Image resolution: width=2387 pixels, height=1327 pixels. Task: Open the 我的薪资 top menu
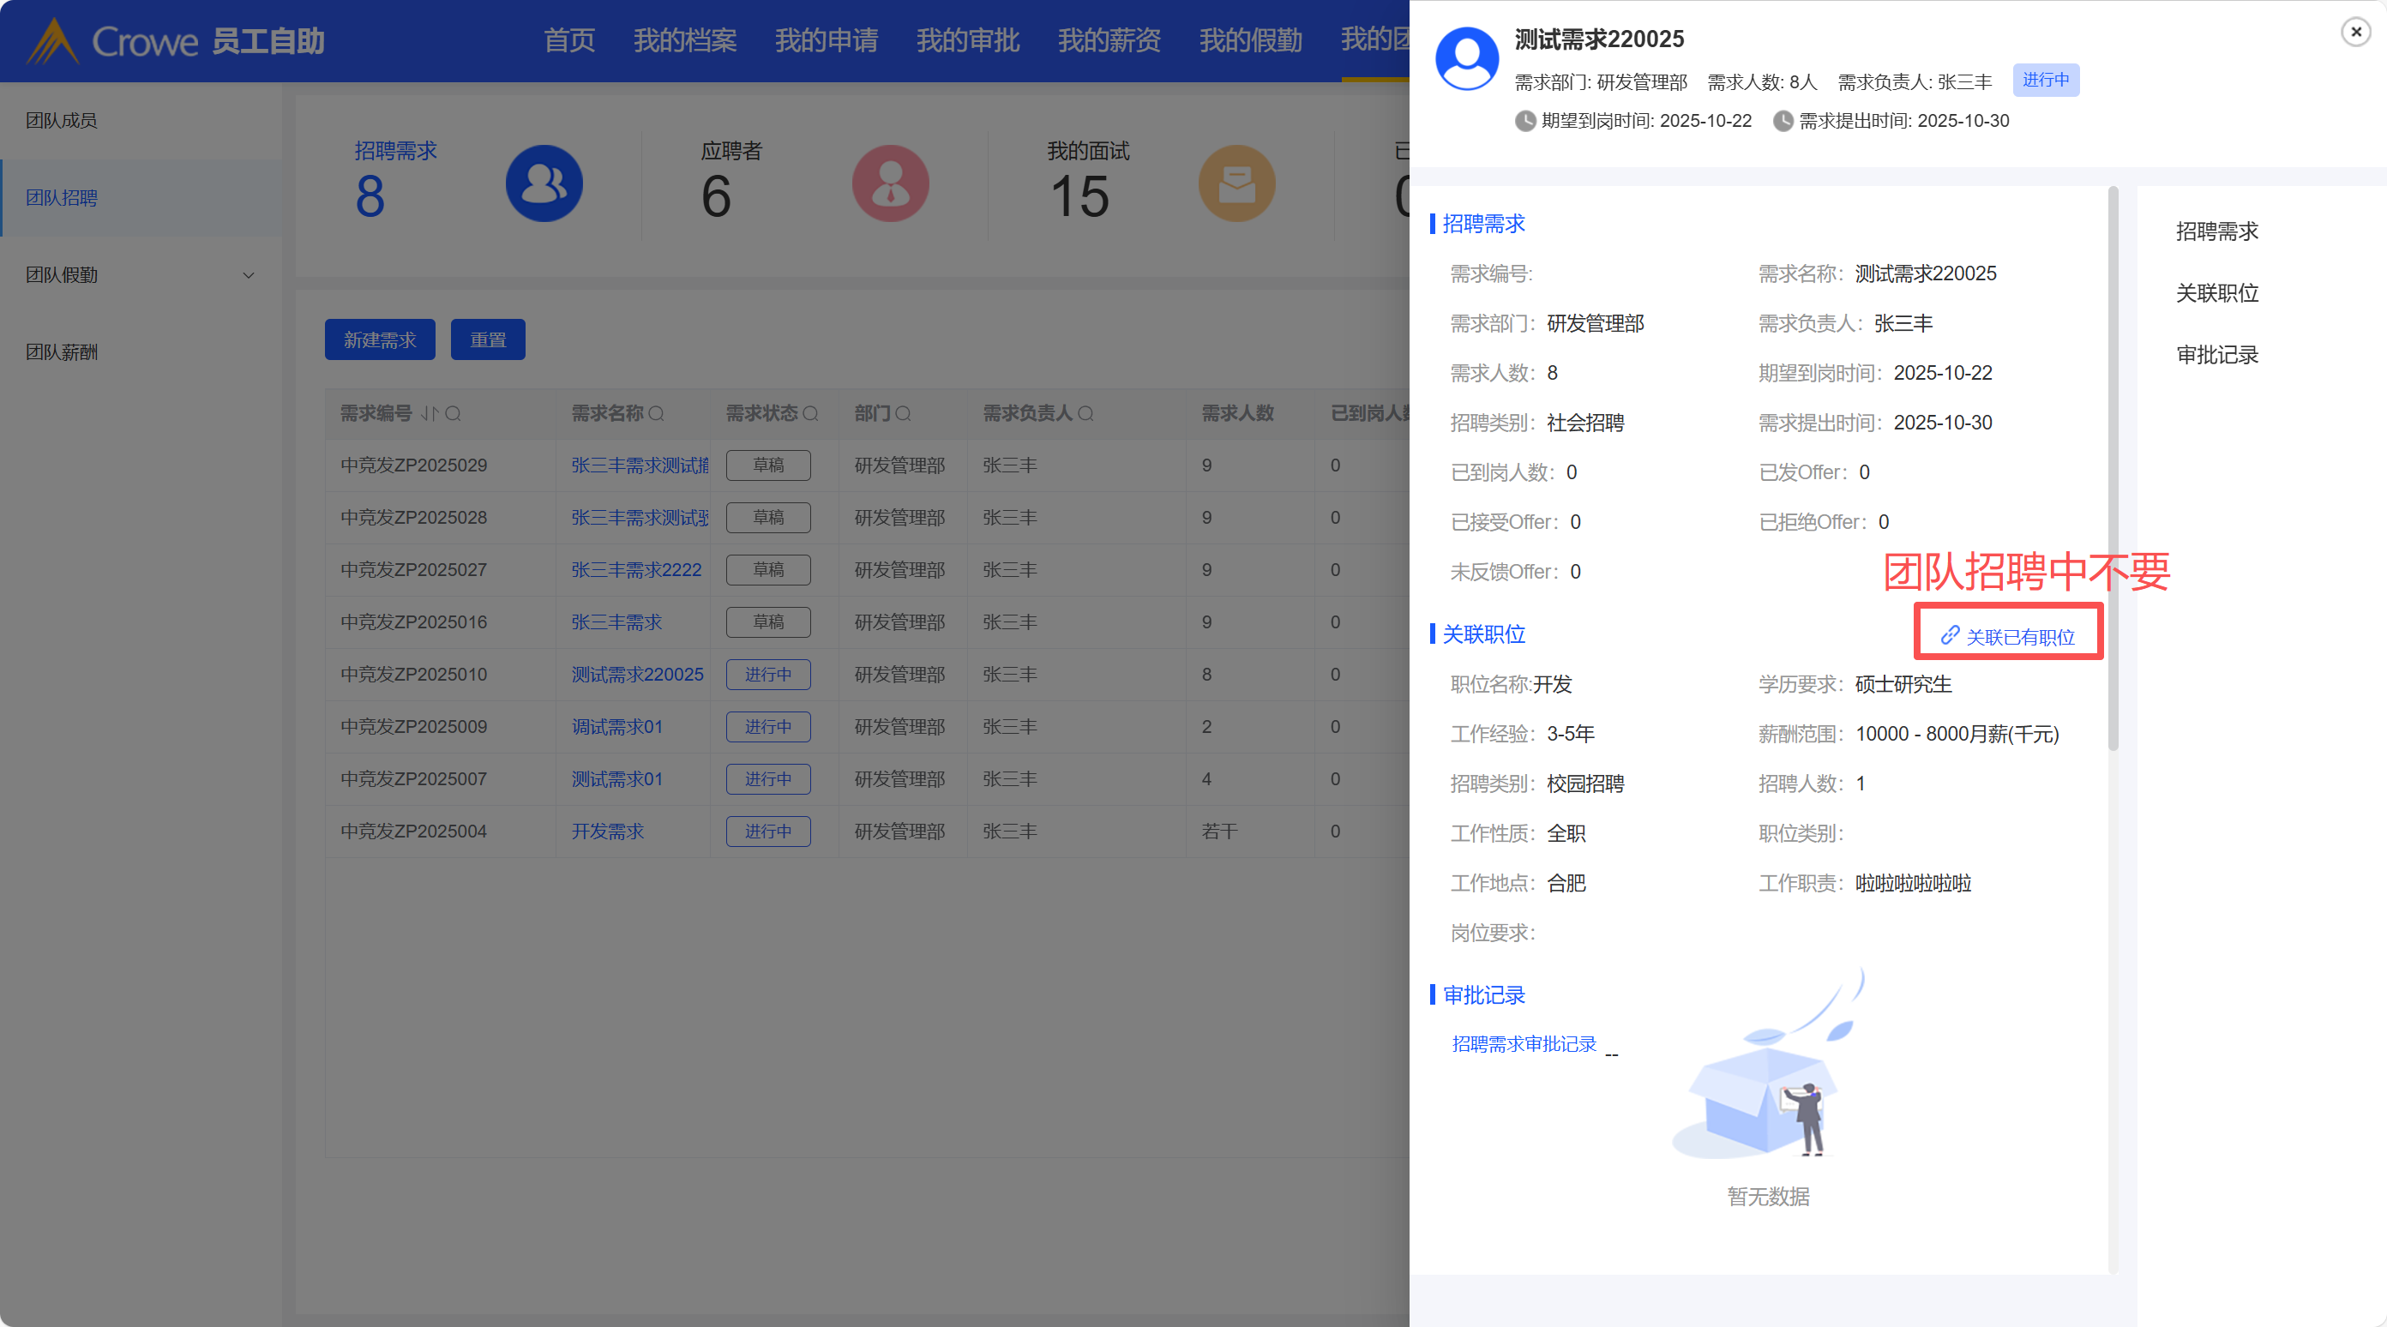(x=1109, y=41)
